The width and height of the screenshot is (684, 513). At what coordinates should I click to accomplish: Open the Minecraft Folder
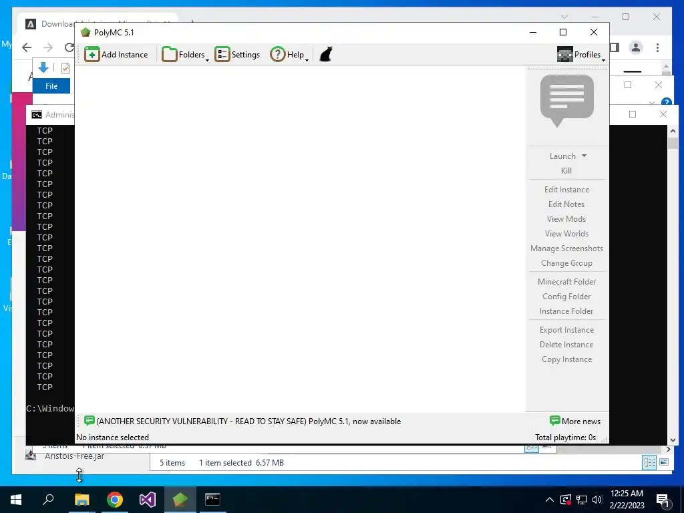click(566, 282)
